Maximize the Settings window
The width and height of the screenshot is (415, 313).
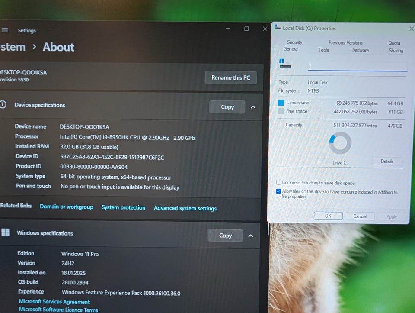[246, 29]
